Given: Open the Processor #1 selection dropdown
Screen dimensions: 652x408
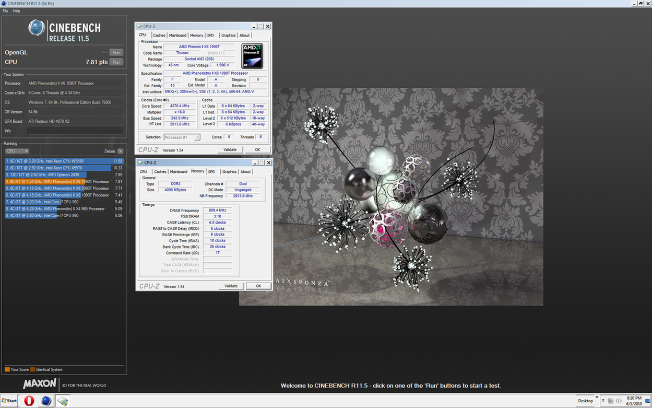Looking at the screenshot, I should pyautogui.click(x=182, y=137).
